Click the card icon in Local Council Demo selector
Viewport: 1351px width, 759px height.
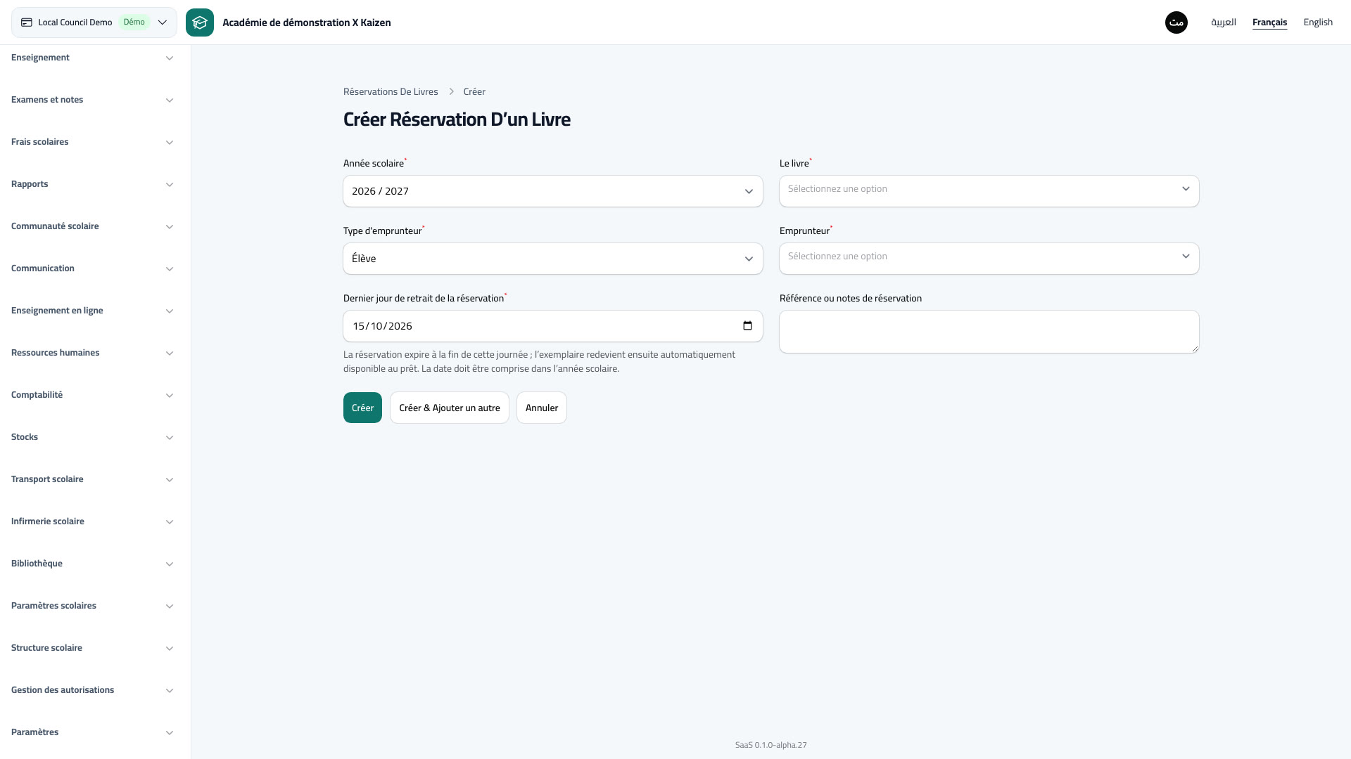(x=27, y=22)
